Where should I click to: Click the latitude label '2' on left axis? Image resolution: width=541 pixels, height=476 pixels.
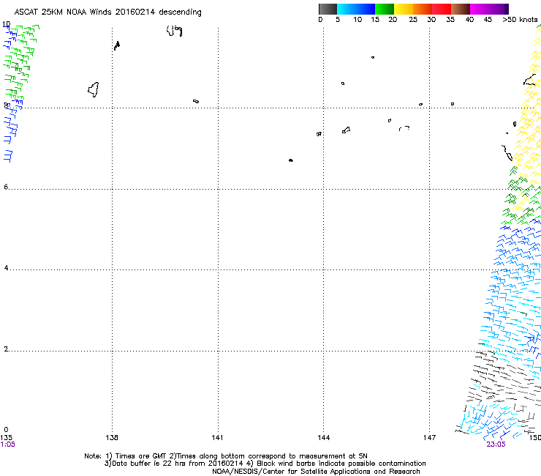coord(6,349)
